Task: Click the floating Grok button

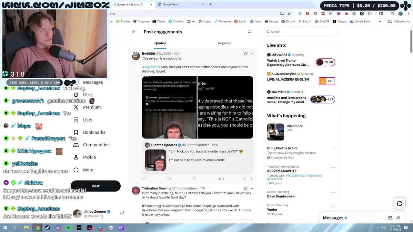Action: pos(399,203)
